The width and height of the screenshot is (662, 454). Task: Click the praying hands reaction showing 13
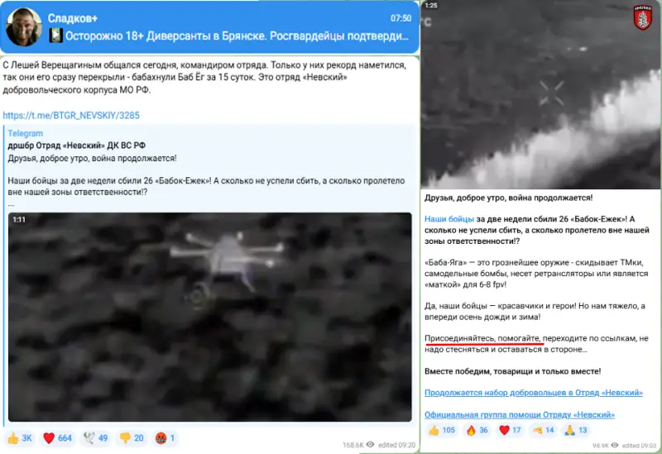[576, 430]
